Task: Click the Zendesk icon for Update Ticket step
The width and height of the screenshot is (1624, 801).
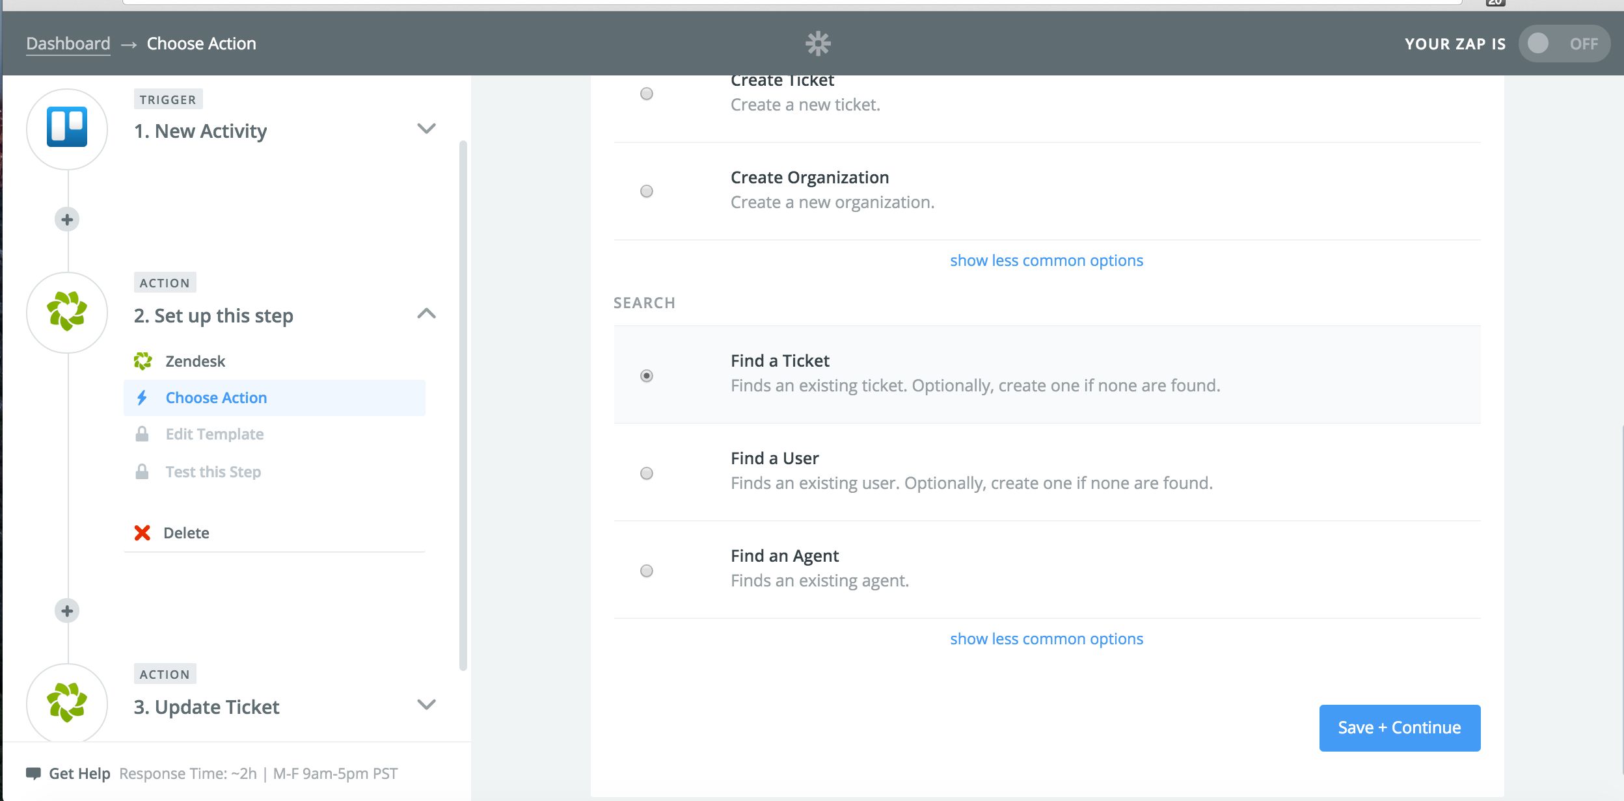Action: pyautogui.click(x=67, y=702)
